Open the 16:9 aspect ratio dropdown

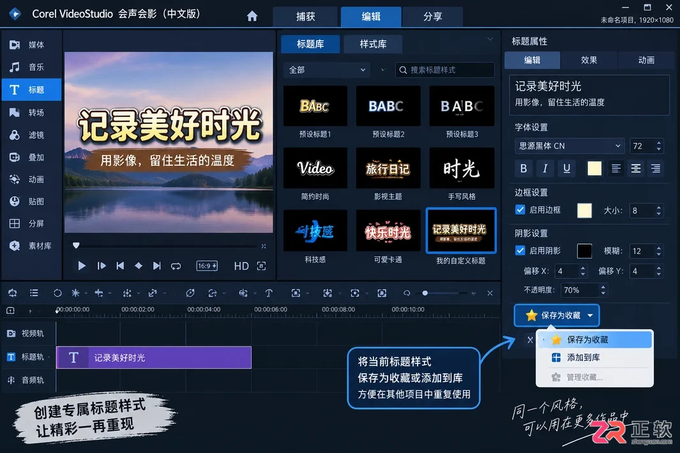point(207,265)
